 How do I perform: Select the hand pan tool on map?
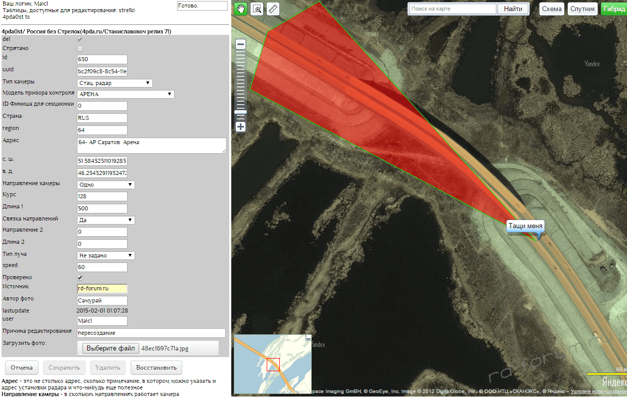click(241, 9)
